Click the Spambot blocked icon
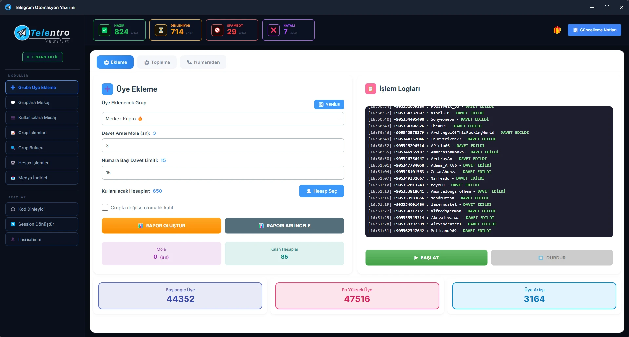This screenshot has width=629, height=337. coord(217,30)
